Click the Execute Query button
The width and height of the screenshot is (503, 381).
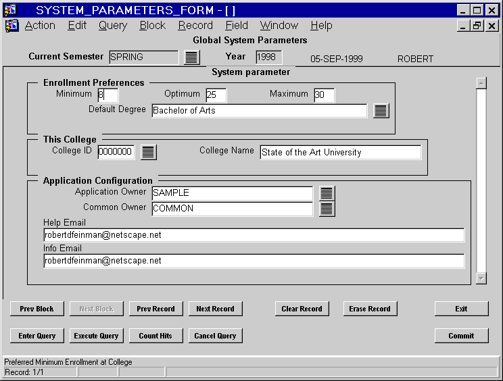97,336
